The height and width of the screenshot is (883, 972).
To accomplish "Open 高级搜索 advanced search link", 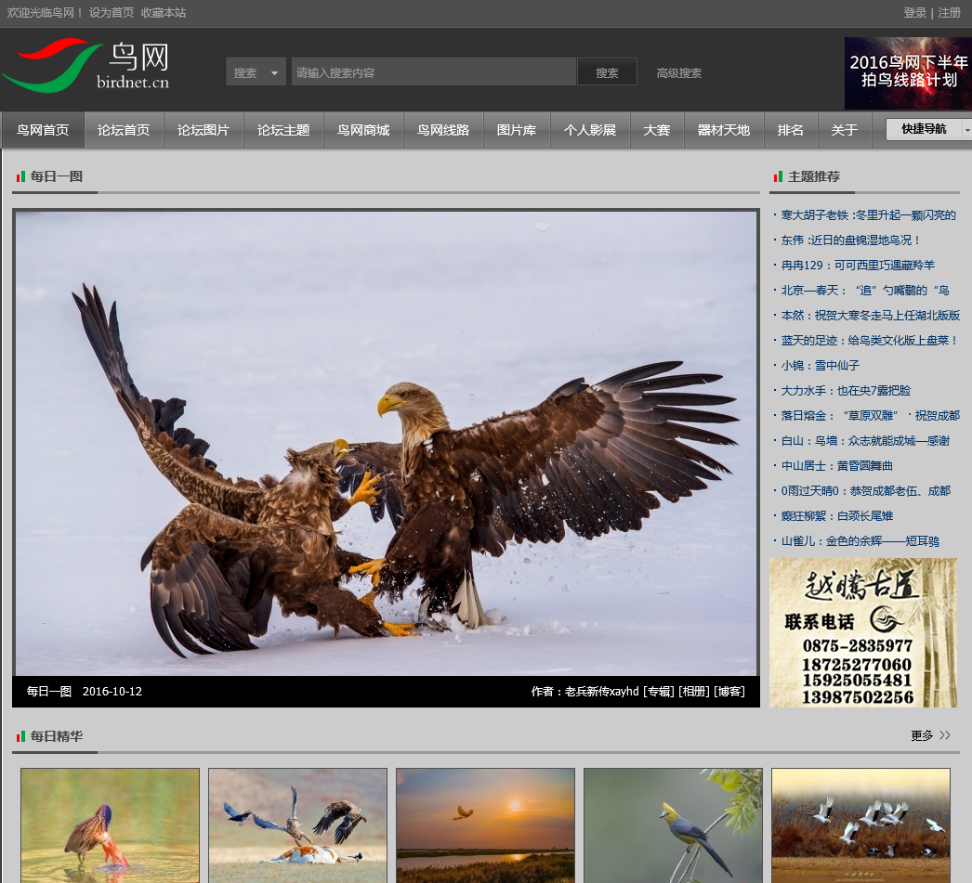I will [x=678, y=73].
